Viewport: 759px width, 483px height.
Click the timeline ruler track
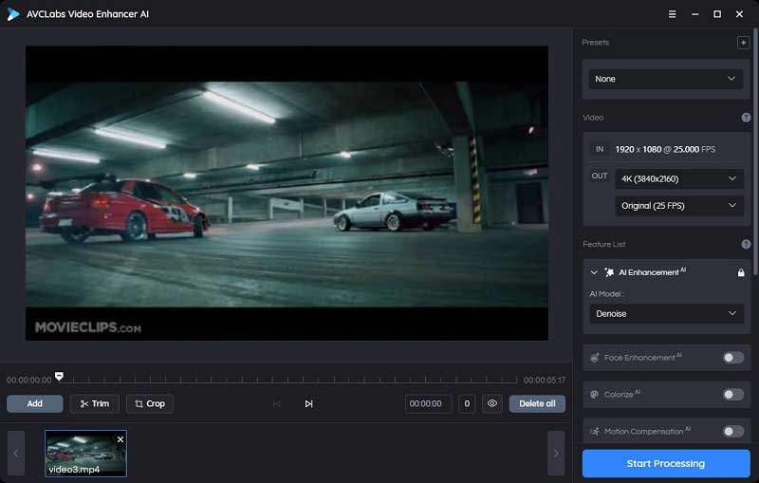[288, 380]
